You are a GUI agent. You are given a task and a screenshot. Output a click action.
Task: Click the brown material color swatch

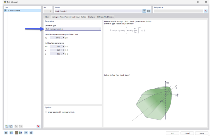click(16, 133)
